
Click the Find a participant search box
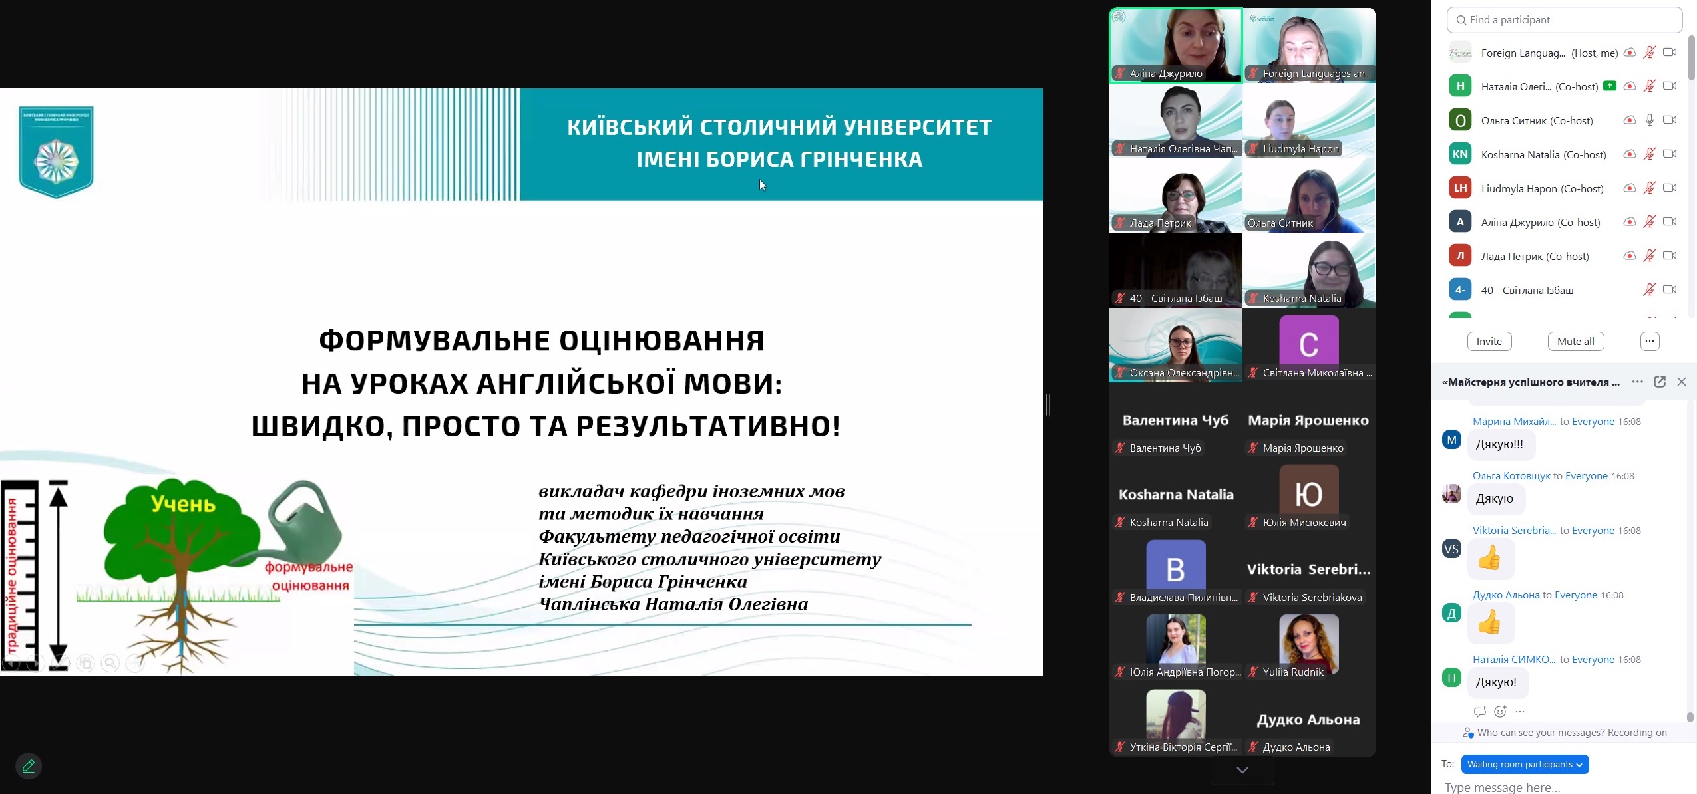[x=1564, y=20]
